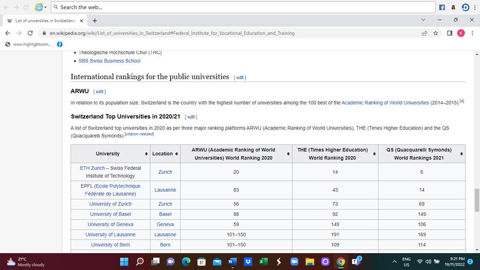Open Microsoft Store from taskbar
Image resolution: width=480 pixels, height=270 pixels.
pyautogui.click(x=201, y=262)
